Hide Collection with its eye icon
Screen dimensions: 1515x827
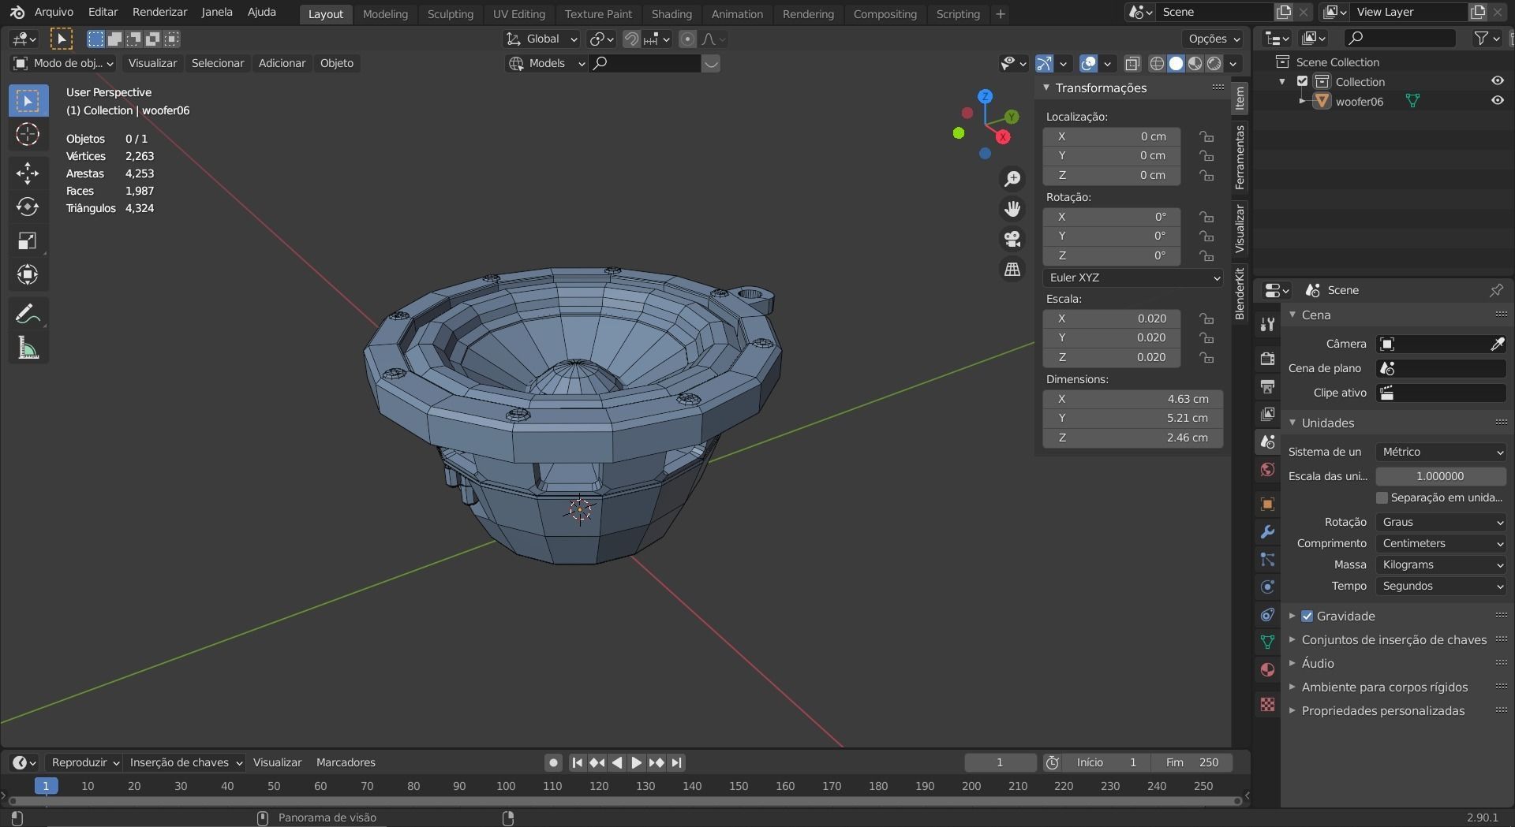(1497, 81)
